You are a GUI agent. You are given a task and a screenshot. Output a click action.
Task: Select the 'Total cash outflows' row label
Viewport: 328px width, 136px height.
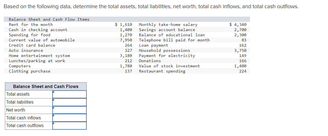[x=25, y=126]
